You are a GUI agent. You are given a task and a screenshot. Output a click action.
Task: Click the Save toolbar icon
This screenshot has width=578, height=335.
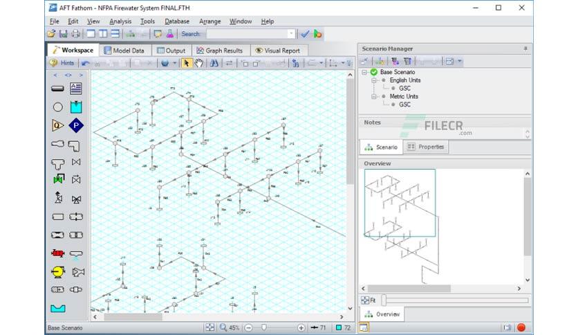tap(64, 34)
